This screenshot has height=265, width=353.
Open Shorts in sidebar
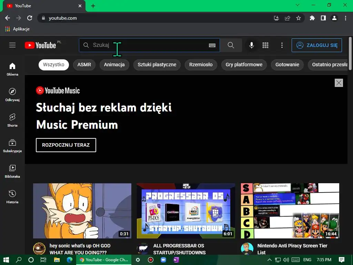12,120
